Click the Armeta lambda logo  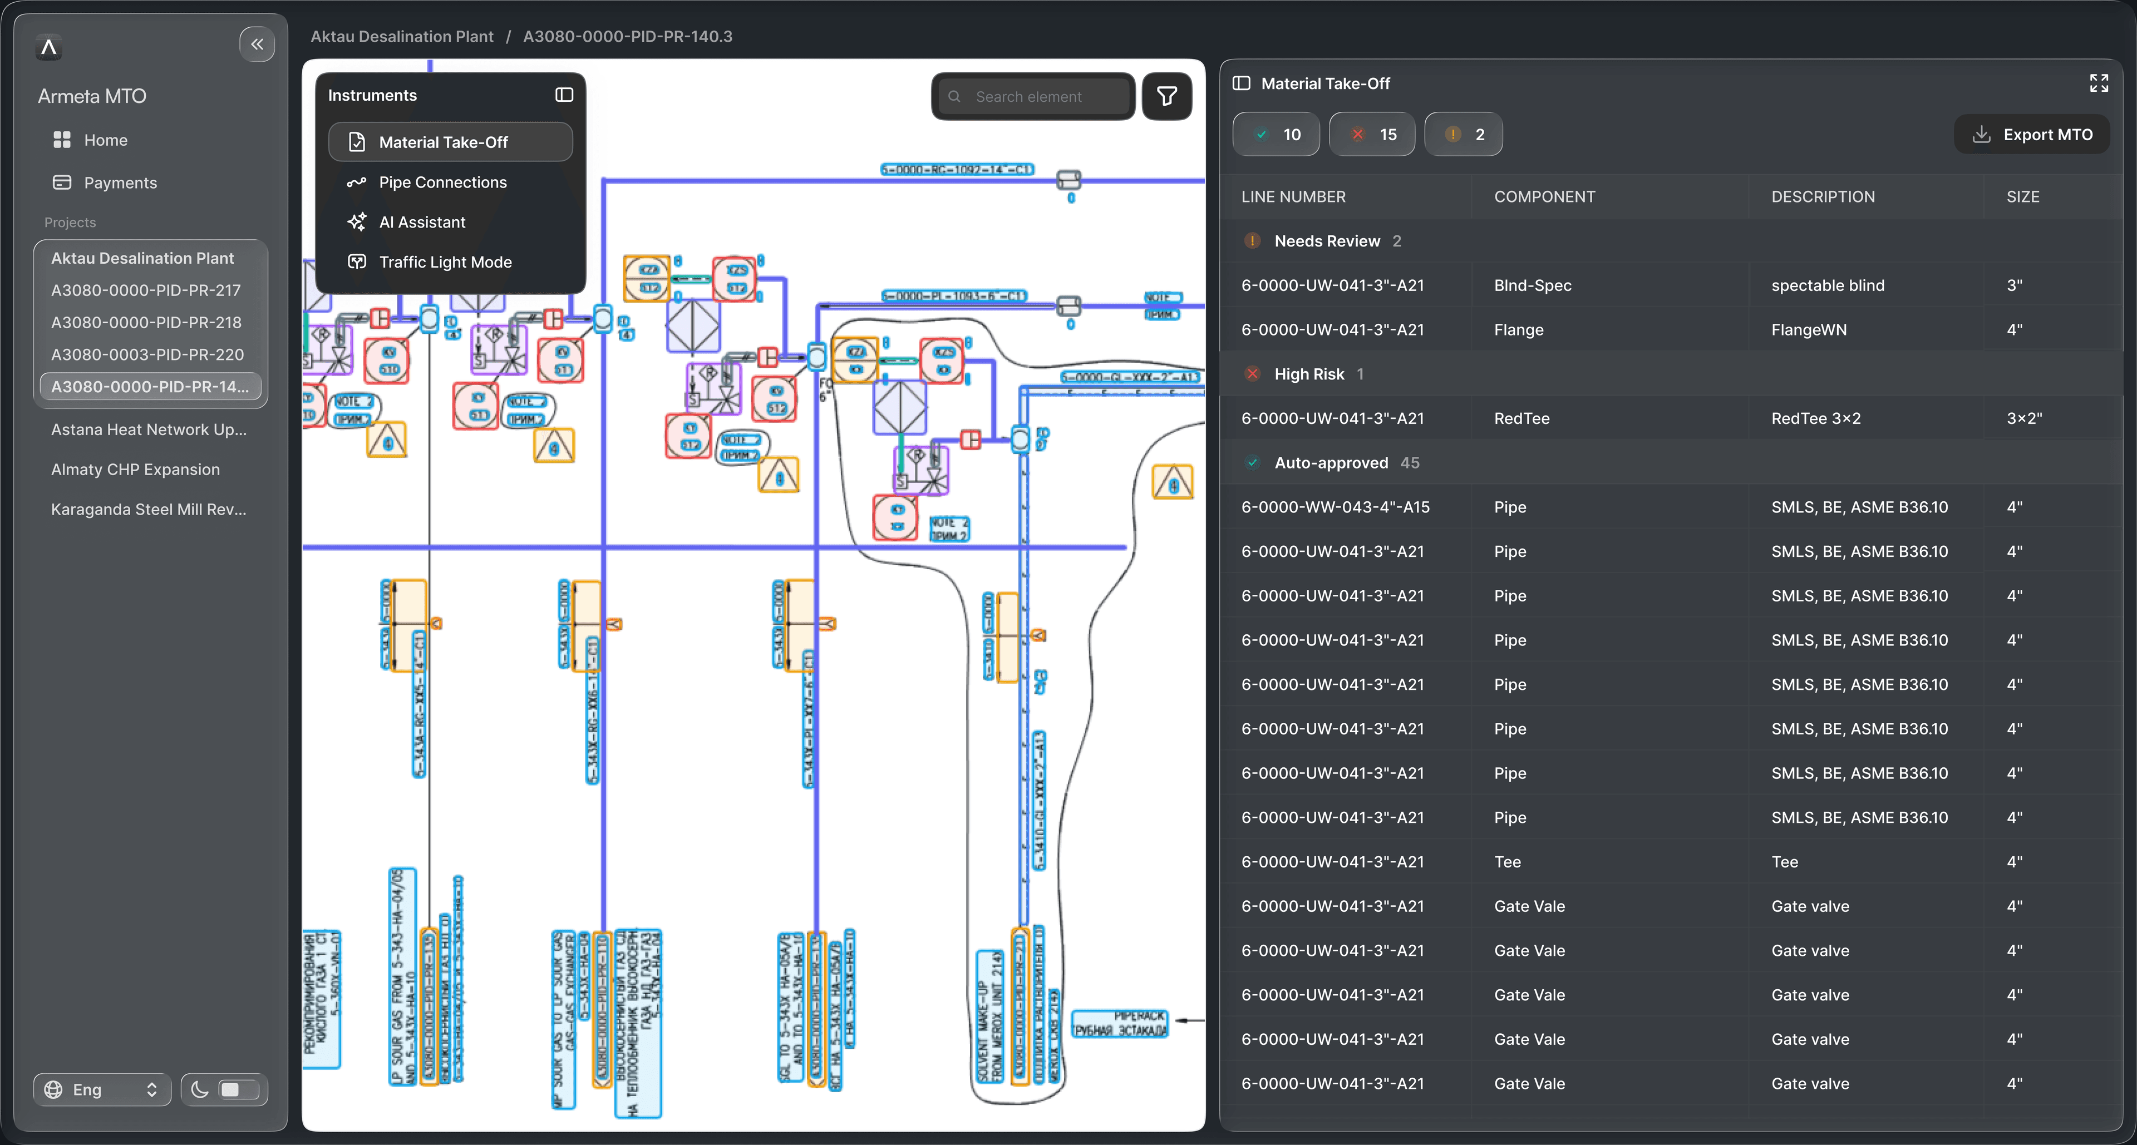pyautogui.click(x=48, y=47)
